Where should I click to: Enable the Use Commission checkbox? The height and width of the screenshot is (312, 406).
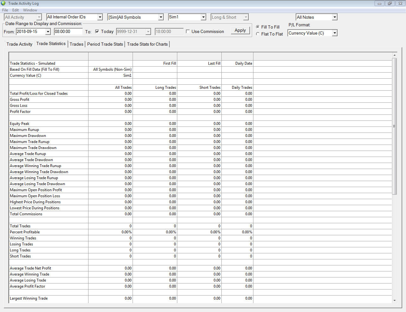tap(188, 31)
